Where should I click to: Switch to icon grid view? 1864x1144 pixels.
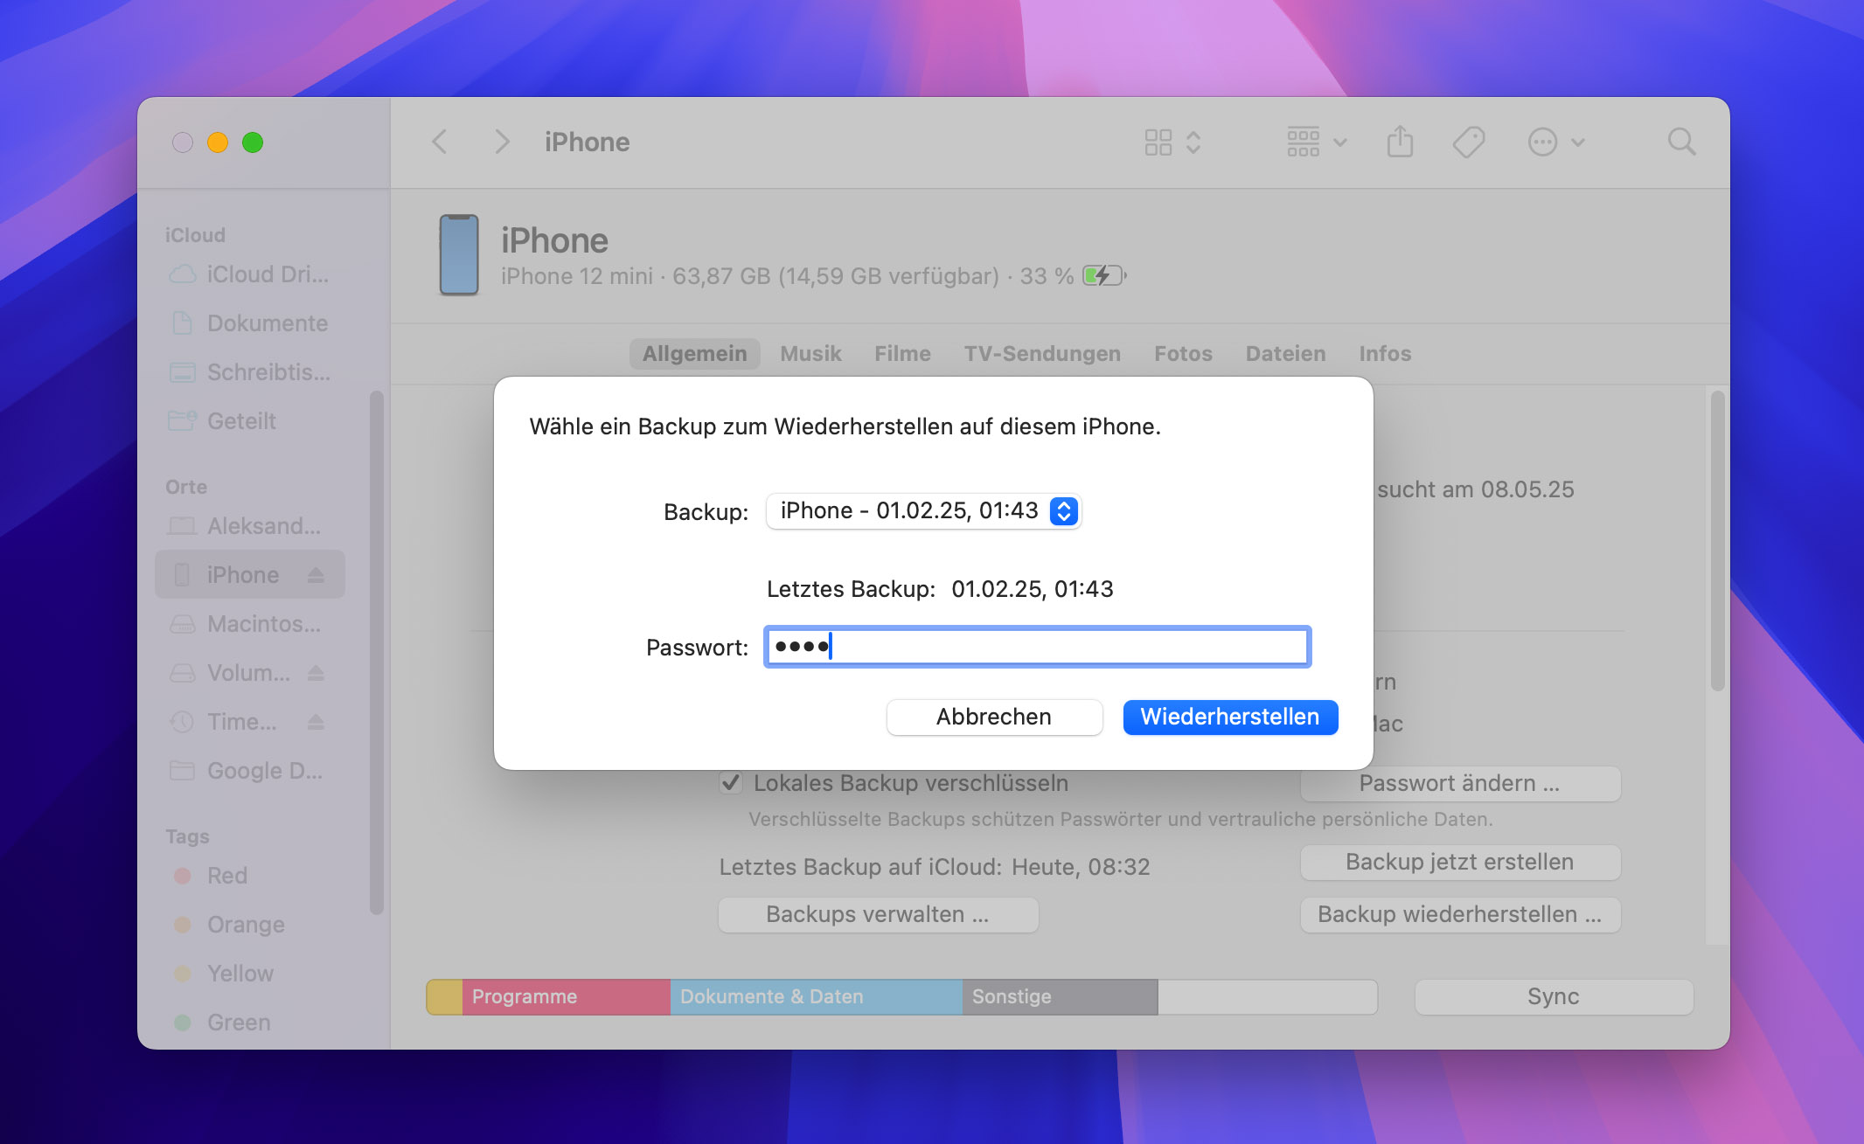(1158, 142)
